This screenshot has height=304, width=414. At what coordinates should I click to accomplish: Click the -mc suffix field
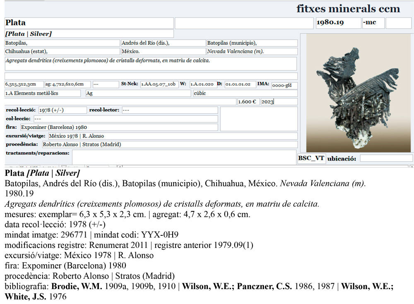click(x=372, y=23)
